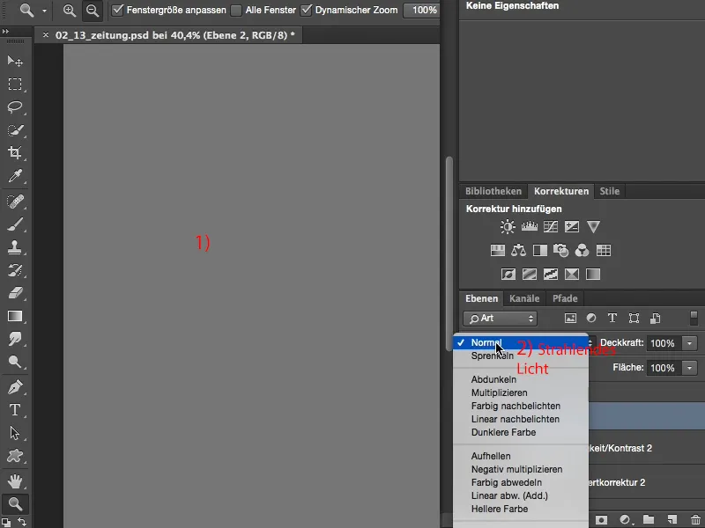Add Channel Mixer adjustment icon
This screenshot has width=705, height=528.
582,250
